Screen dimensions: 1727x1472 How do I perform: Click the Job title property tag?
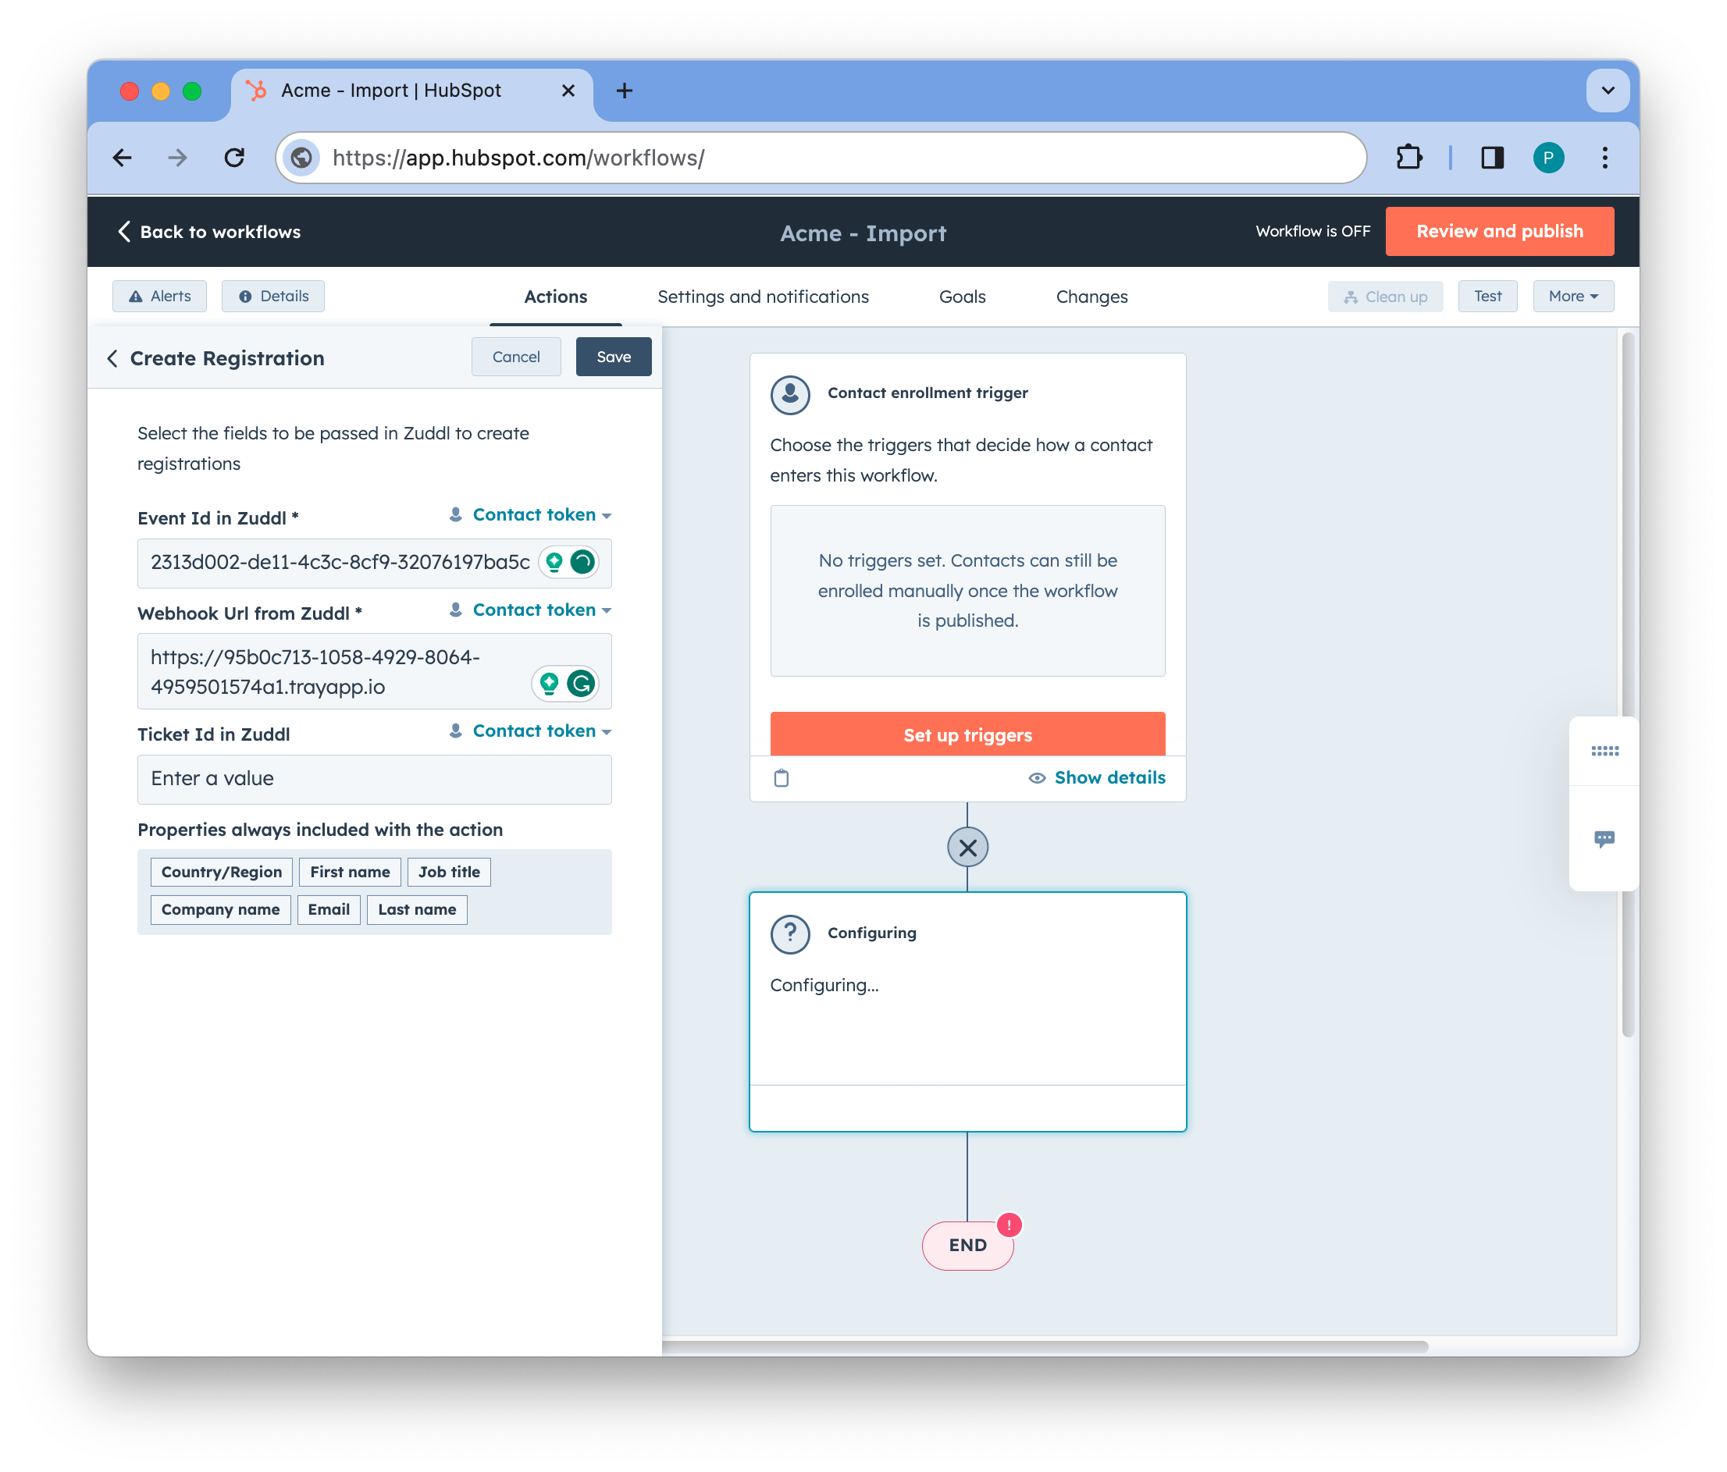[x=449, y=873]
